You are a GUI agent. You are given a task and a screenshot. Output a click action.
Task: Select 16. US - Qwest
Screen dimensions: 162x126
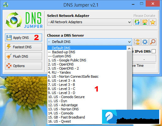click(75, 121)
